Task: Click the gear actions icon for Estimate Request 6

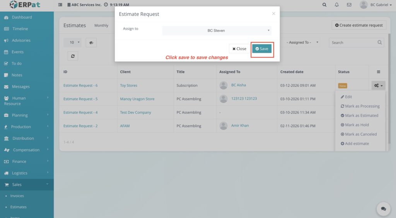Action: (378, 86)
